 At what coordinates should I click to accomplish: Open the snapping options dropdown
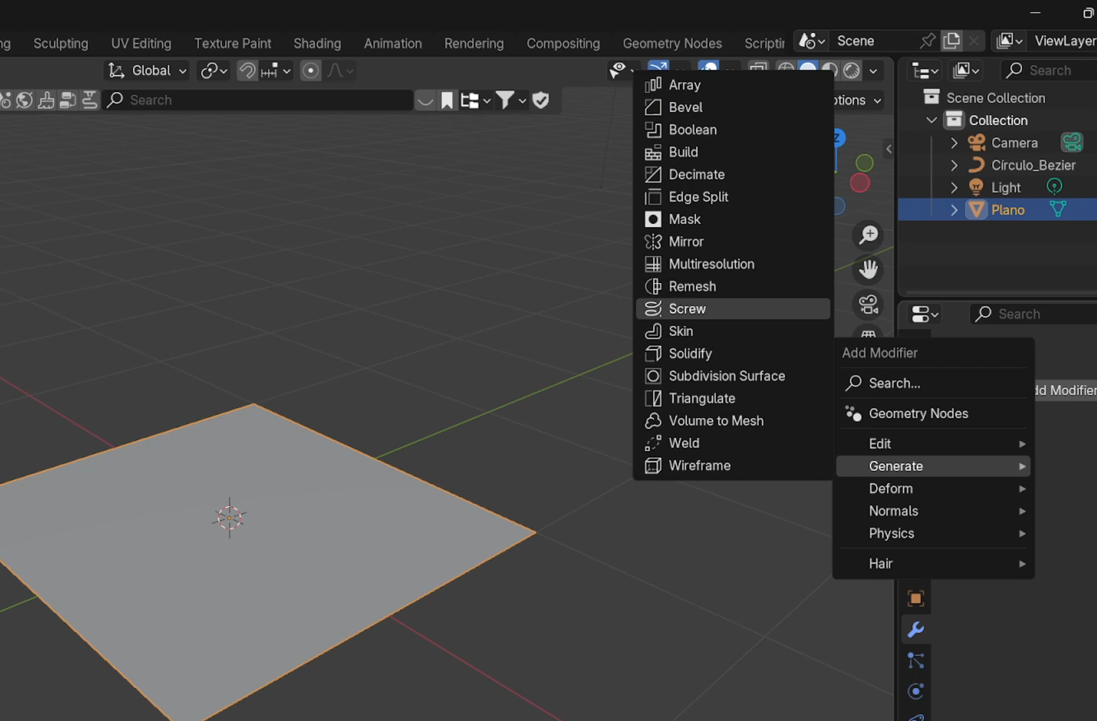276,70
